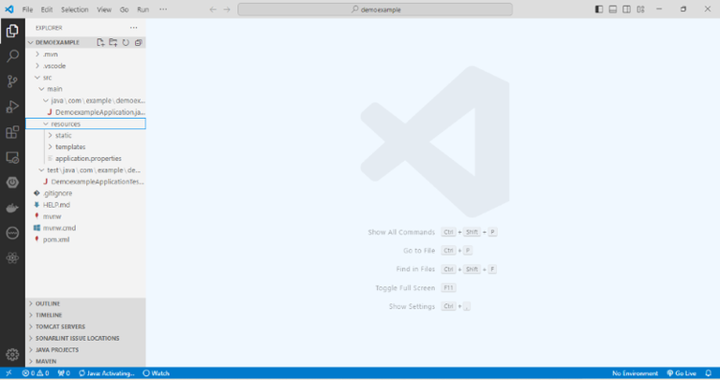Image resolution: width=720 pixels, height=380 pixels.
Task: Open notifications bell in status bar
Action: pyautogui.click(x=709, y=373)
